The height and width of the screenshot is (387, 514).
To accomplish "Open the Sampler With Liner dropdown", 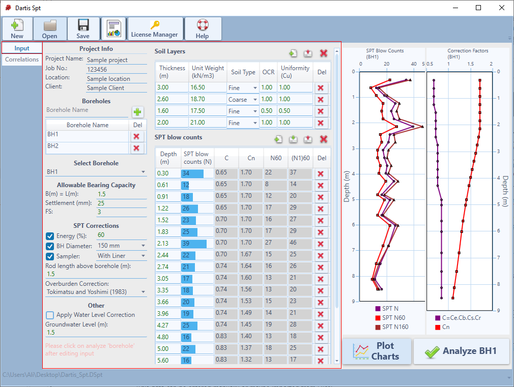I will pyautogui.click(x=122, y=256).
